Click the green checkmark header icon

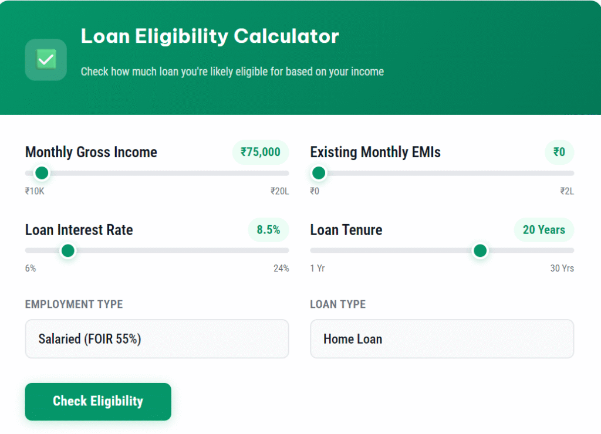point(46,60)
